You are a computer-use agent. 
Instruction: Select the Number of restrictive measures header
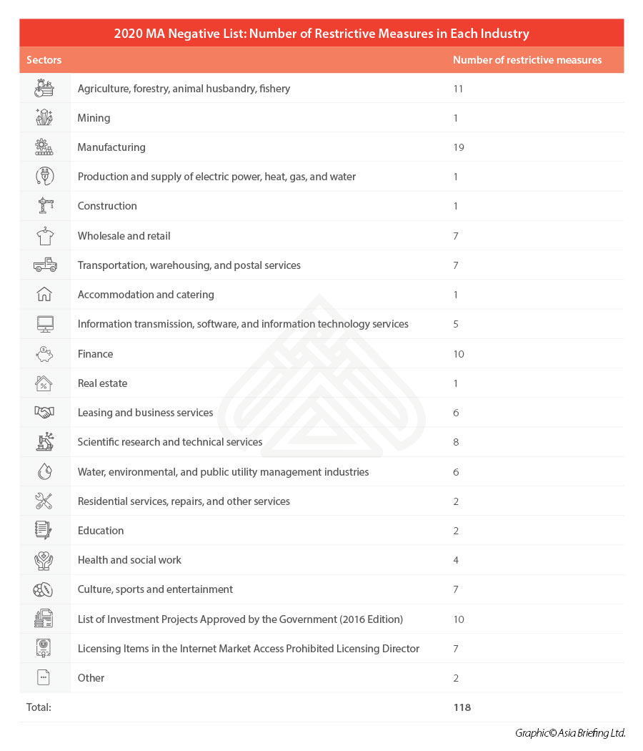tap(527, 60)
